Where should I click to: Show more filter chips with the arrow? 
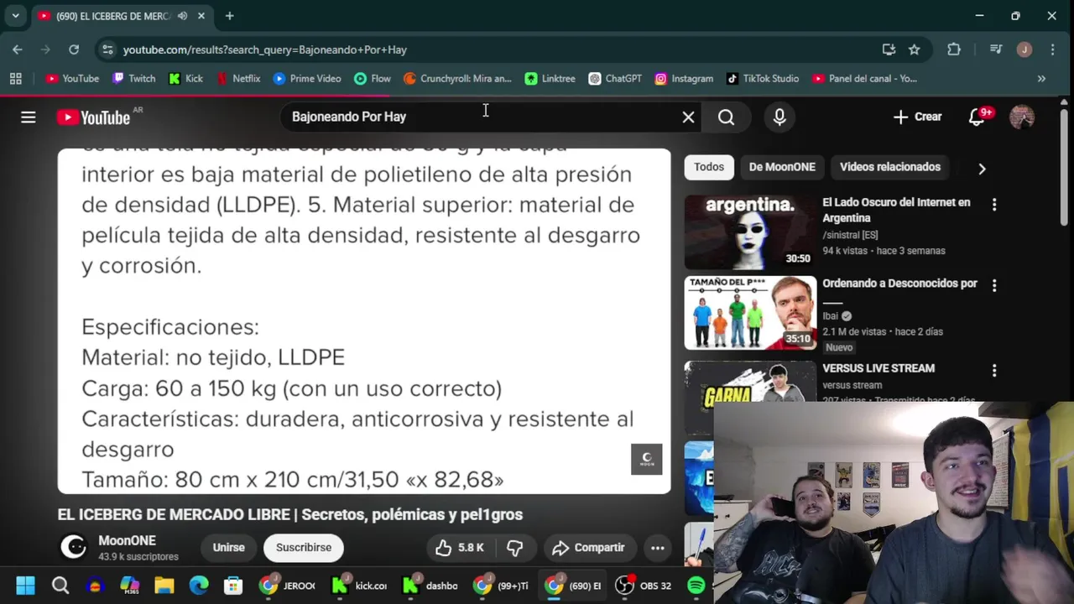[x=982, y=168]
